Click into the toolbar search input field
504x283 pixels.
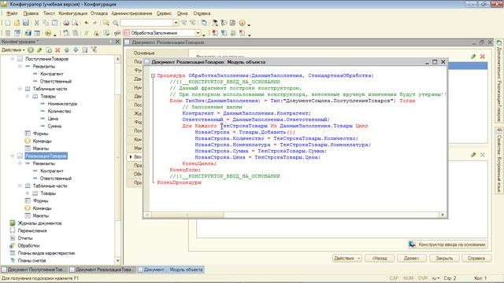pos(146,23)
